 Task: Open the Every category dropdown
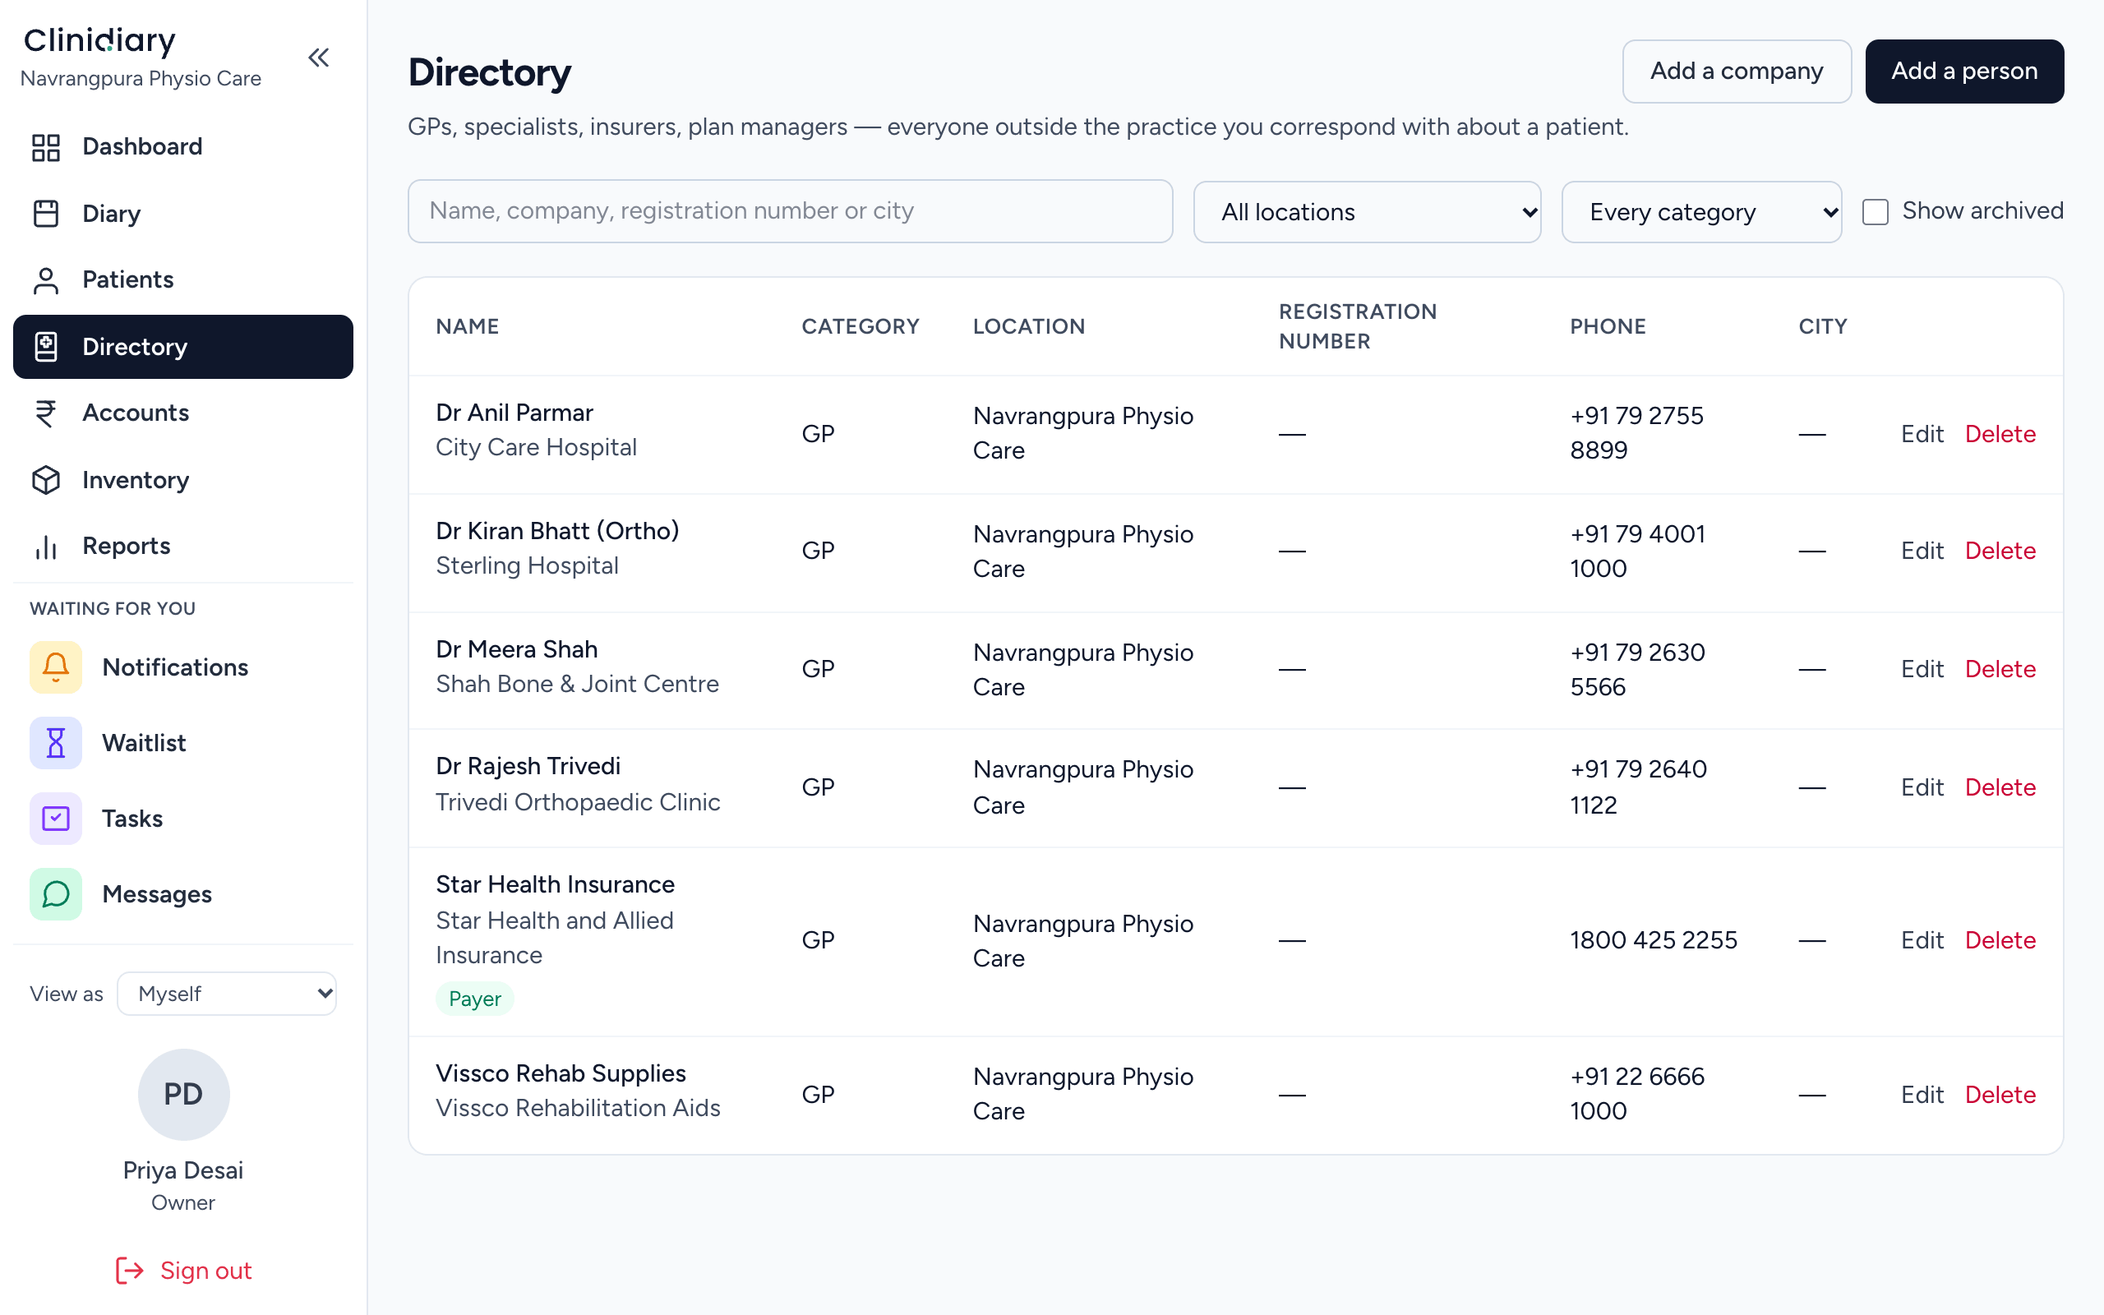[1701, 211]
